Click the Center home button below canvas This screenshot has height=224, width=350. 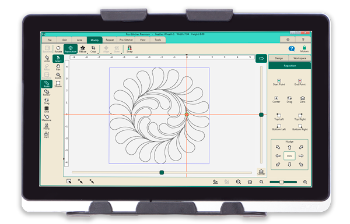pyautogui.click(x=261, y=172)
